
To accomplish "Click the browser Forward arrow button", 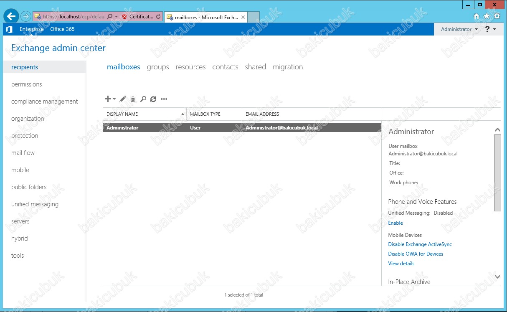I will point(26,17).
